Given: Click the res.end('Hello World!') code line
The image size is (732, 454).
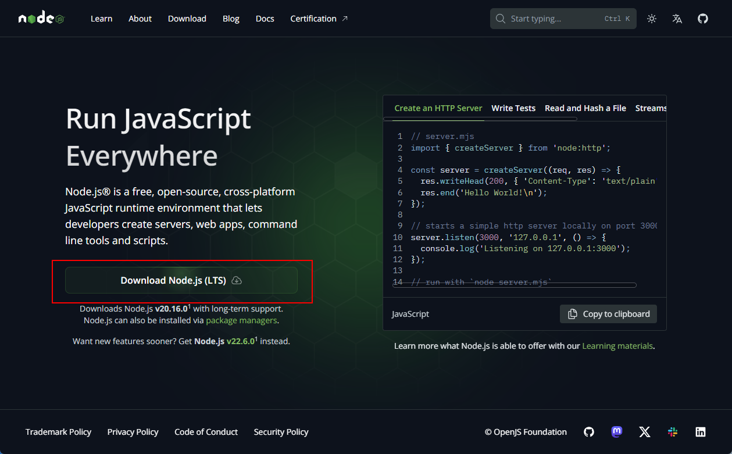Looking at the screenshot, I should click(484, 192).
